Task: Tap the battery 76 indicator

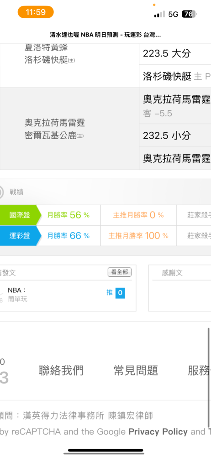Action: coord(189,14)
